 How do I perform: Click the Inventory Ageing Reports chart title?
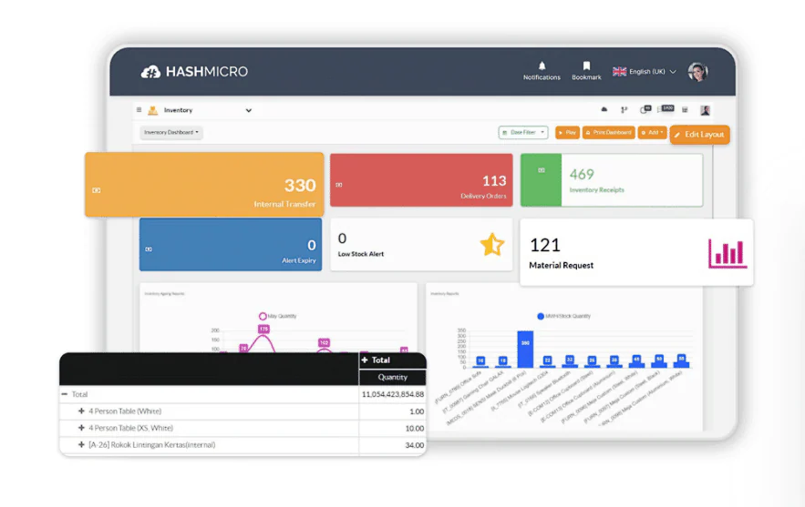click(x=164, y=294)
